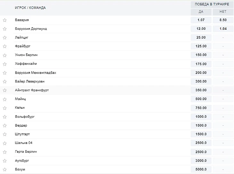Choose Аугсбург odds 3000.0
This screenshot has width=234, height=174.
(x=201, y=161)
